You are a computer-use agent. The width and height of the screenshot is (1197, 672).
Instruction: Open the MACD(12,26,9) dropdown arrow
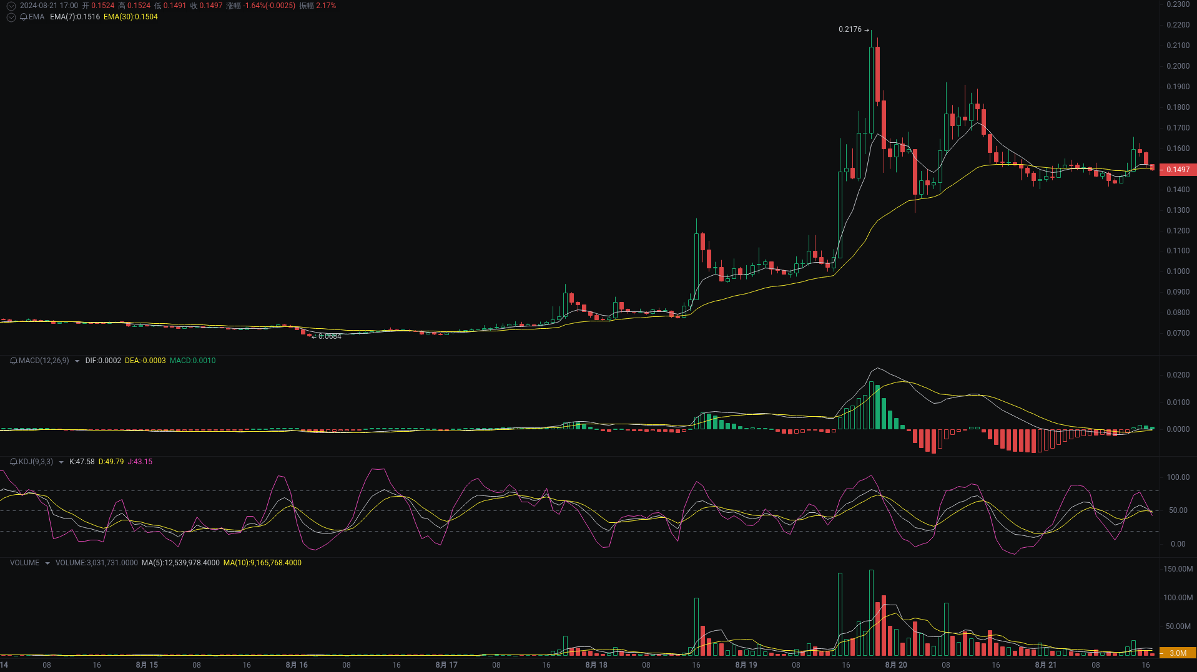[77, 361]
